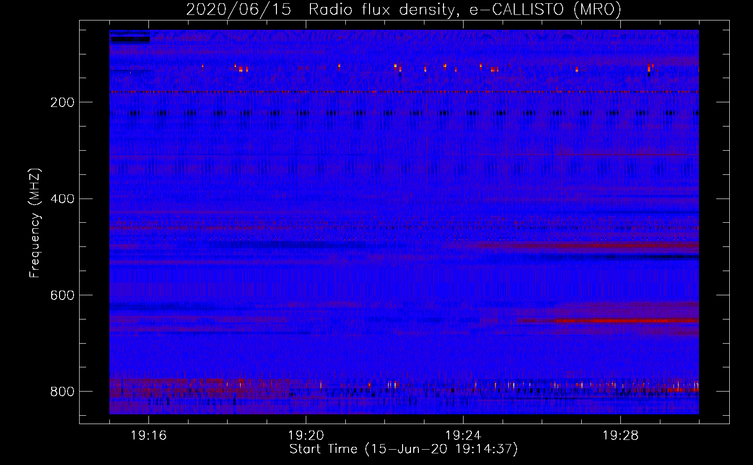Select the "Frequency (MHZ)" y-axis label

pos(35,223)
